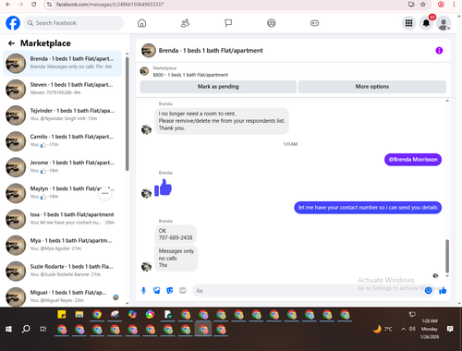Screen dimensions: 462x351
Task: Open conversation information purple icon
Action: 439,51
